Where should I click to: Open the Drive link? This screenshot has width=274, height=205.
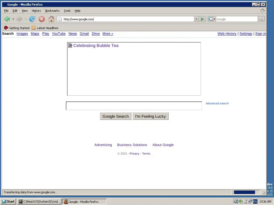(x=96, y=34)
